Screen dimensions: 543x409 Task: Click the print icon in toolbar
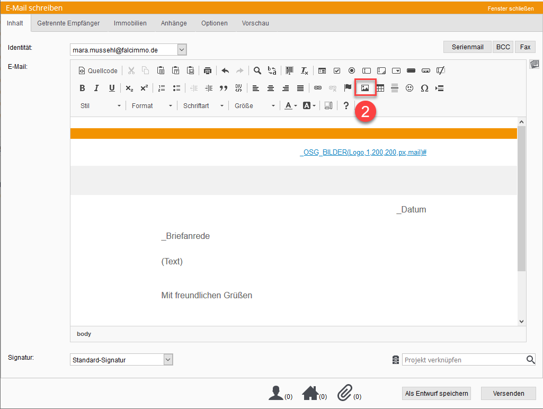208,70
